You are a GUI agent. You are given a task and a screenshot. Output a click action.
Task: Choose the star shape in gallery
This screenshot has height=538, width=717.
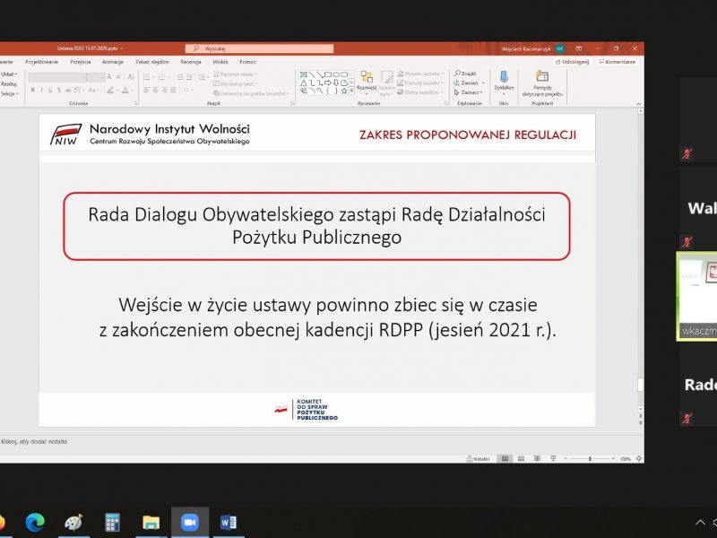point(344,91)
